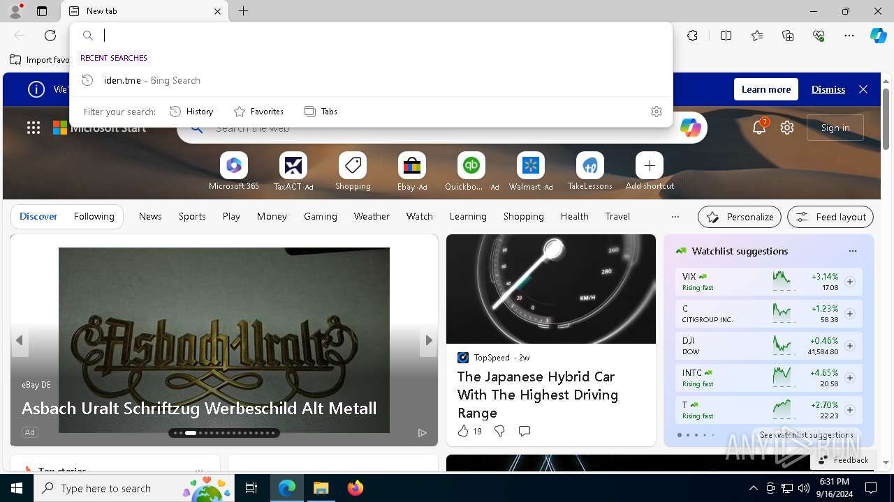This screenshot has height=502, width=894.
Task: Click the Sign in button
Action: 835,128
